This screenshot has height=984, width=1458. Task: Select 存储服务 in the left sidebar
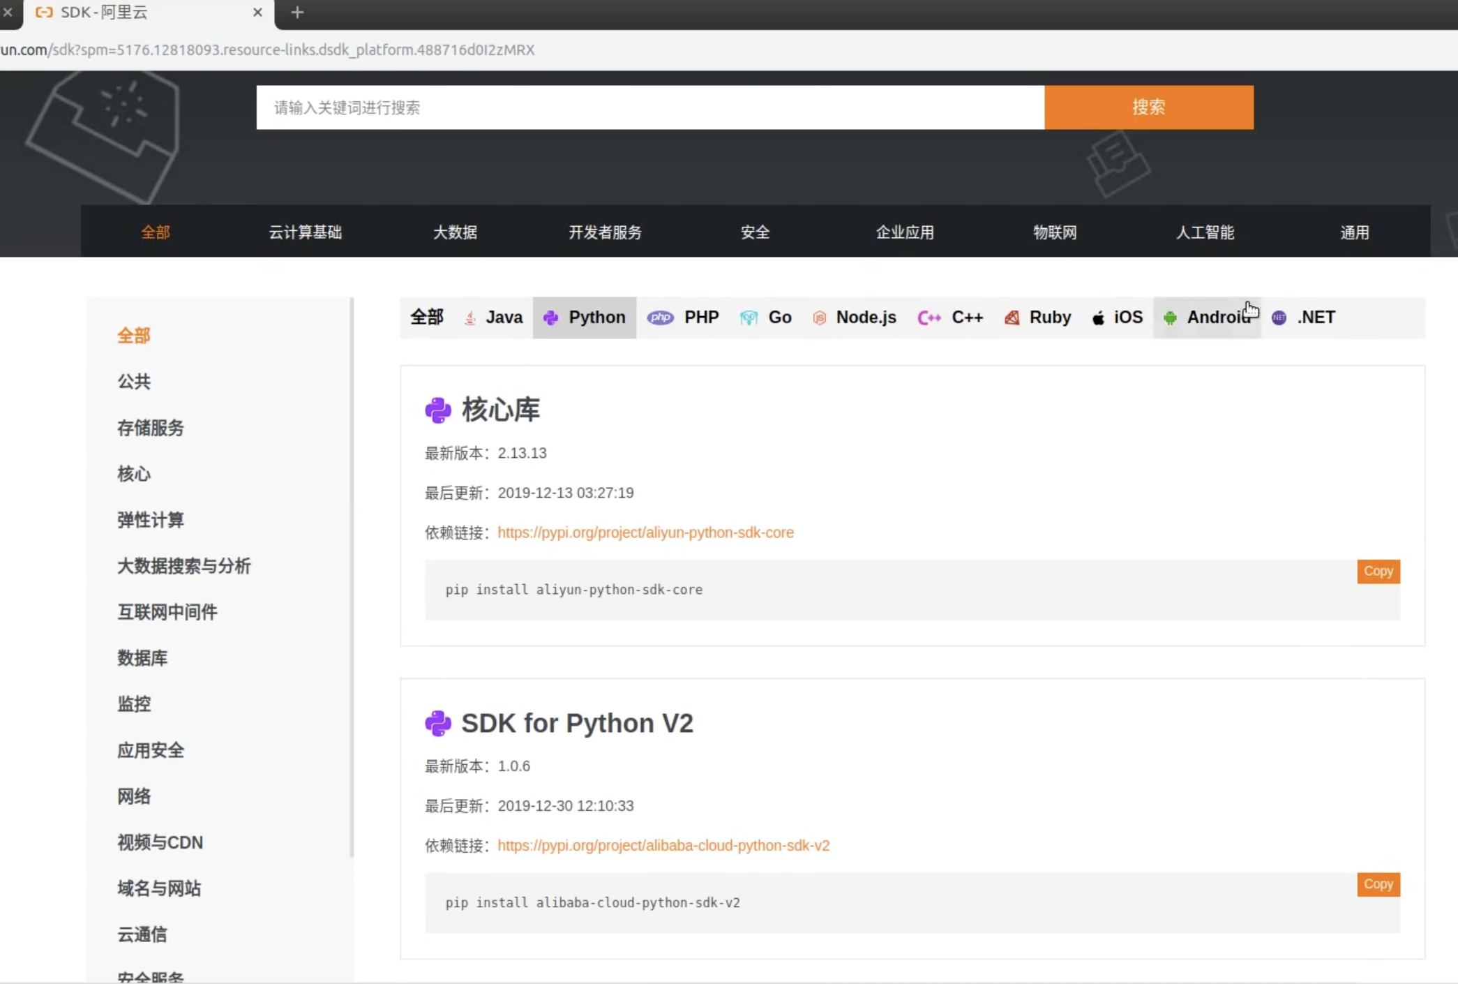coord(151,428)
